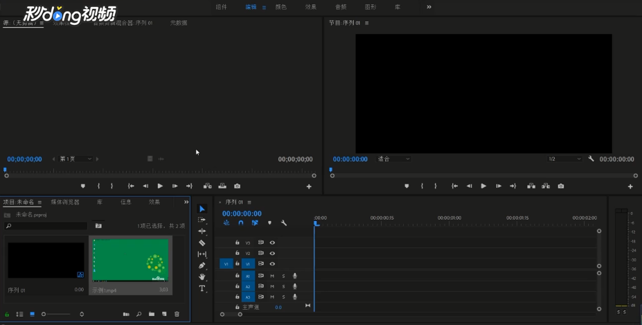Viewport: 642px width, 325px height.
Task: Open timeline display settings wrench
Action: click(x=284, y=223)
